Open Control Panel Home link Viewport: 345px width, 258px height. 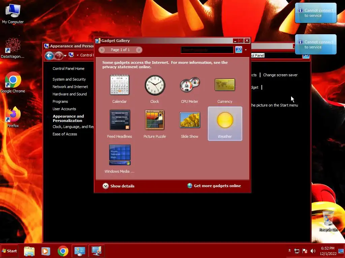[x=68, y=69]
